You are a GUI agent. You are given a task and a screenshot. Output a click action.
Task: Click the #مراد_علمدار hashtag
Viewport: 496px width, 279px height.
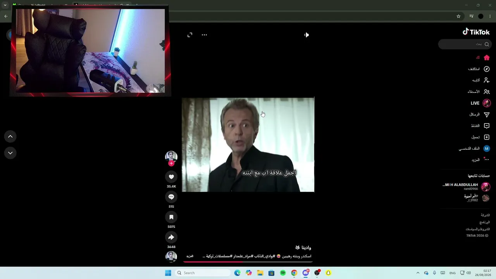pyautogui.click(x=243, y=256)
